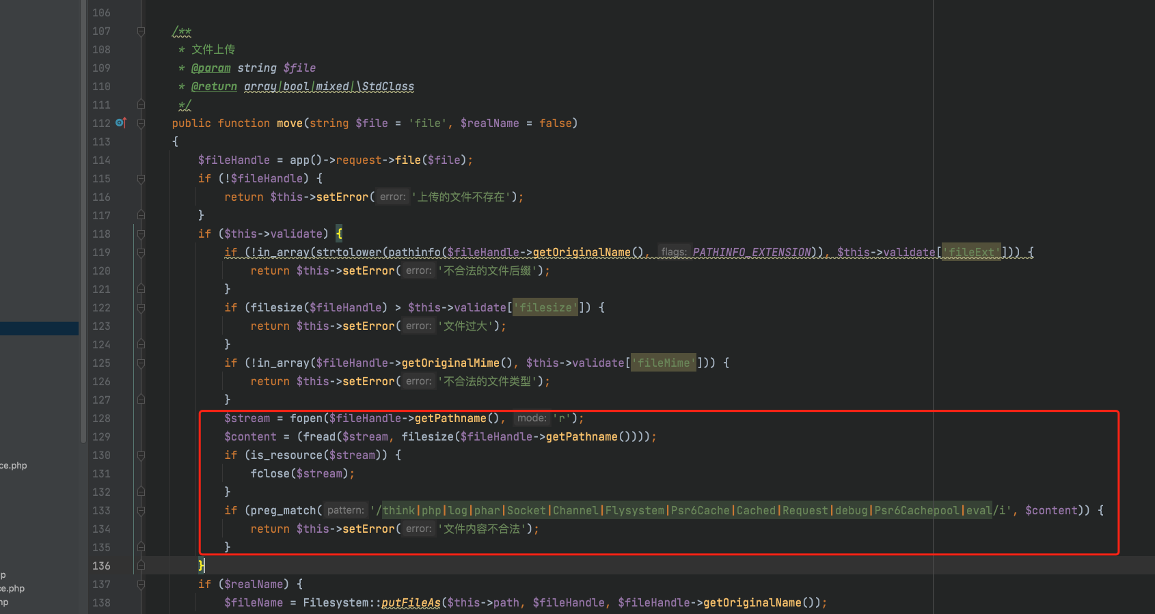Collapse the doc comment fold marker at line 107
The width and height of the screenshot is (1155, 614).
tap(141, 31)
